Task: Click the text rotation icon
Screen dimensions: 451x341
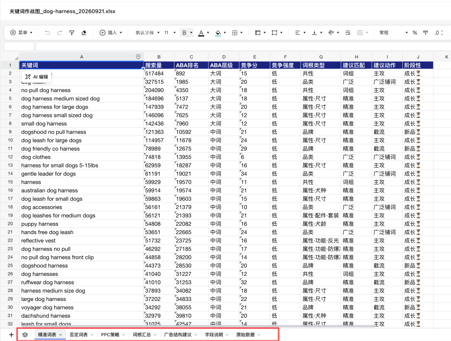Action: [x=331, y=33]
